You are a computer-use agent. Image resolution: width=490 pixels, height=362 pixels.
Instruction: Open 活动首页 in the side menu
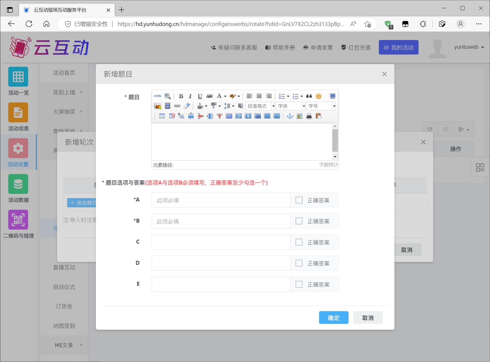coord(64,73)
